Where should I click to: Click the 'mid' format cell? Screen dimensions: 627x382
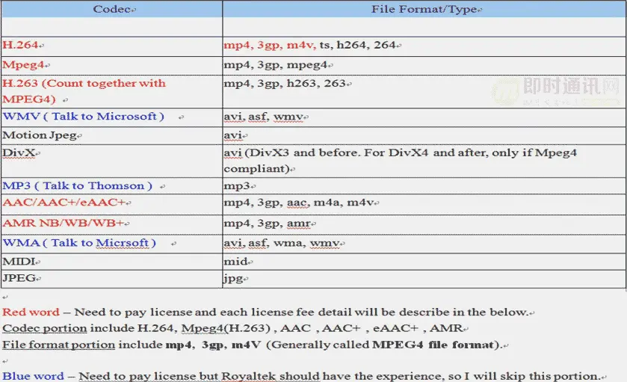424,262
